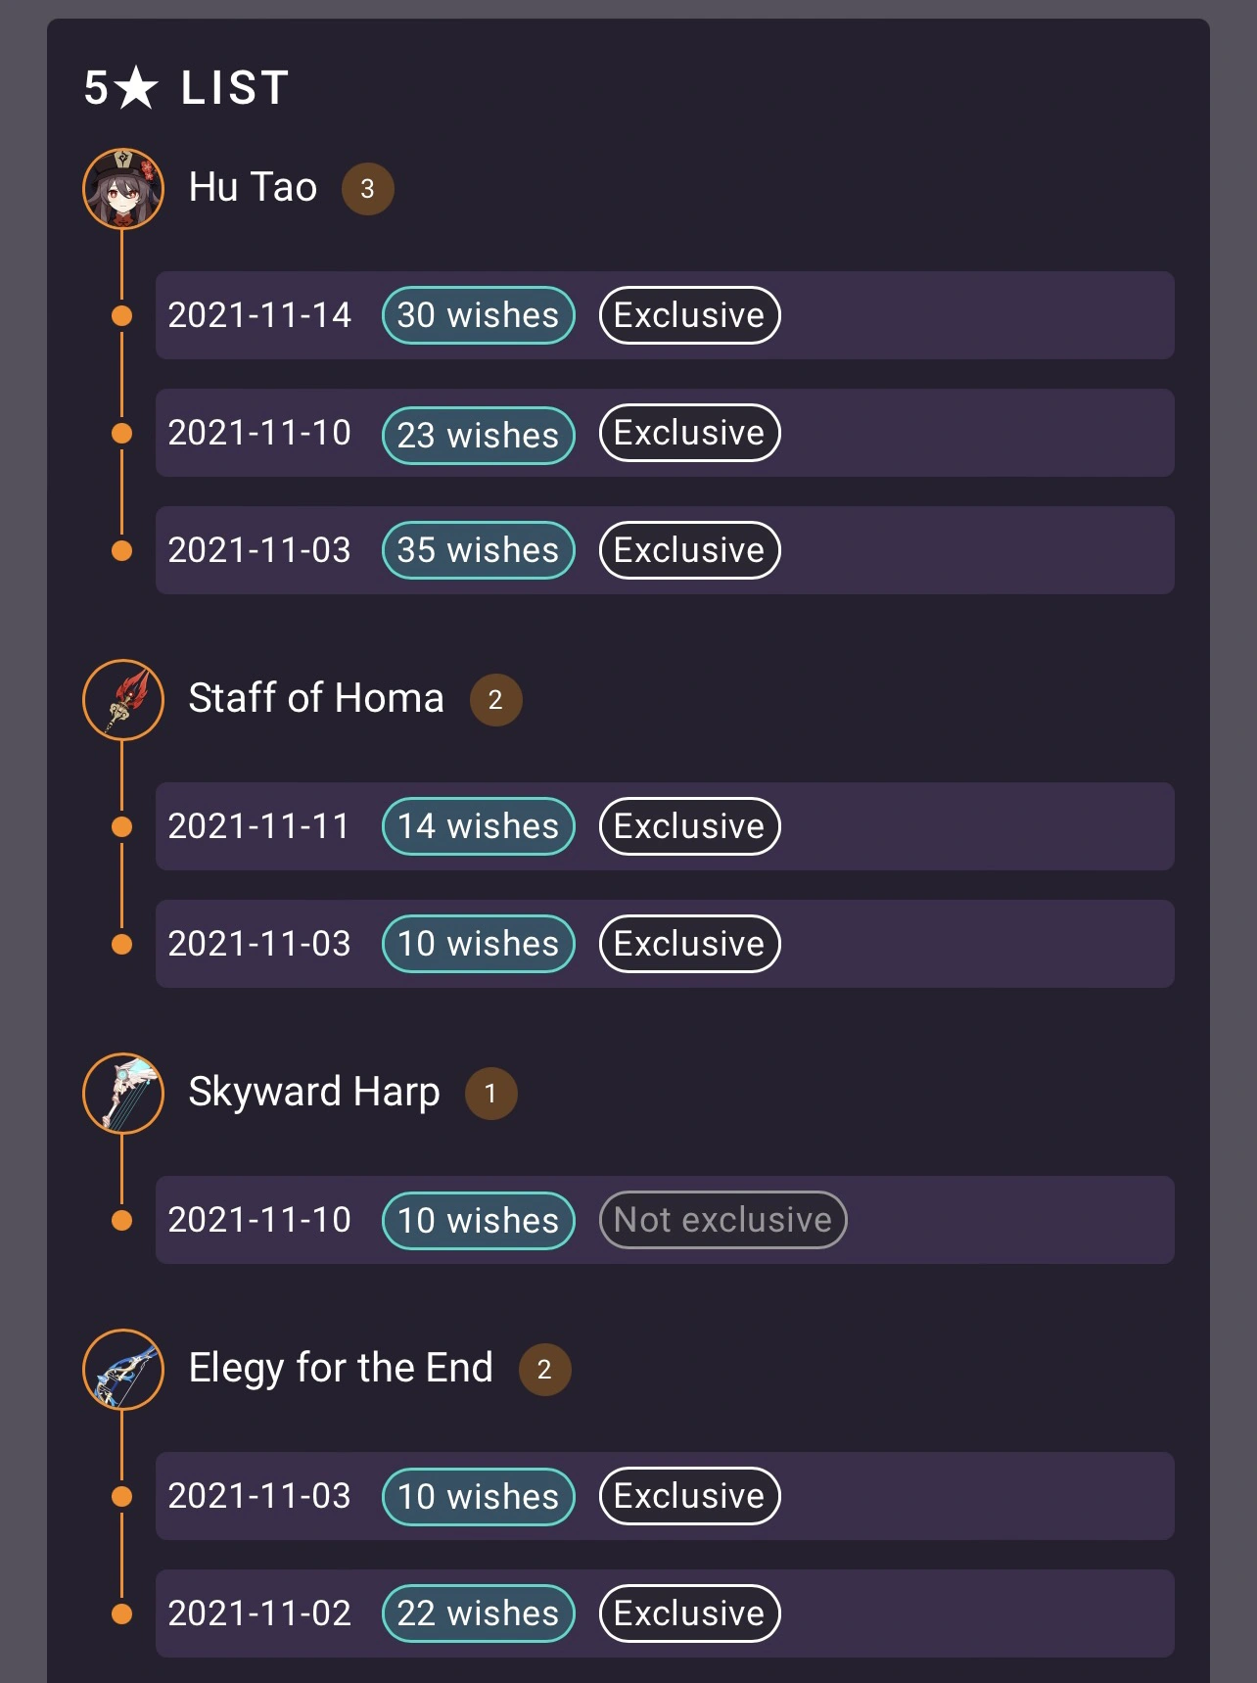Click the "35 wishes" pity tag
1257x1683 pixels.
[x=478, y=550]
